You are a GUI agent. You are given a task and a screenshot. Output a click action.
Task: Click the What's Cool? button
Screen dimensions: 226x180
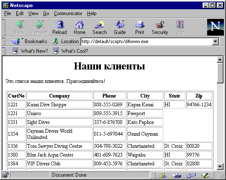click(70, 51)
